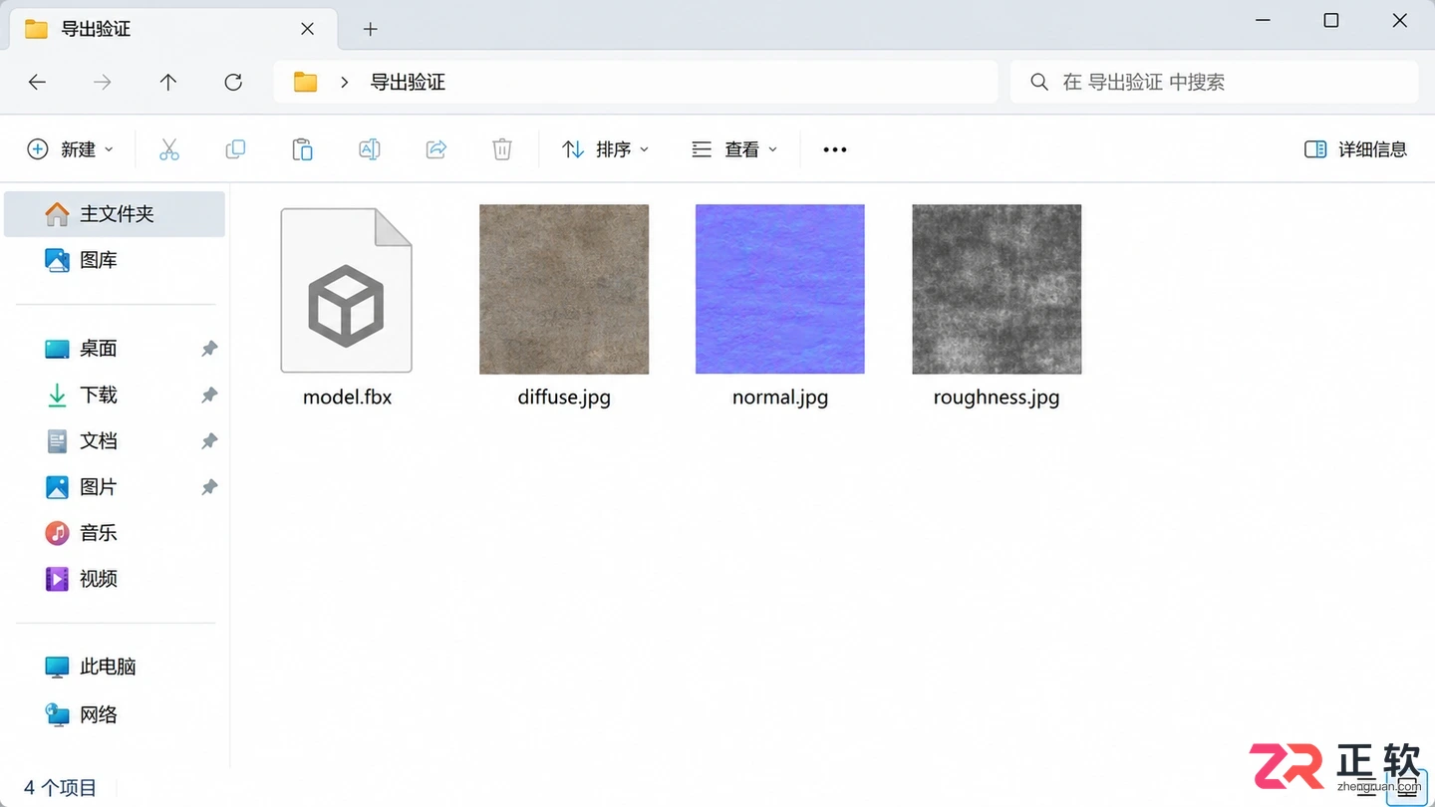Screen dimensions: 1435x807
Task: Click the 导出验证 address bar path
Action: pyautogui.click(x=408, y=83)
